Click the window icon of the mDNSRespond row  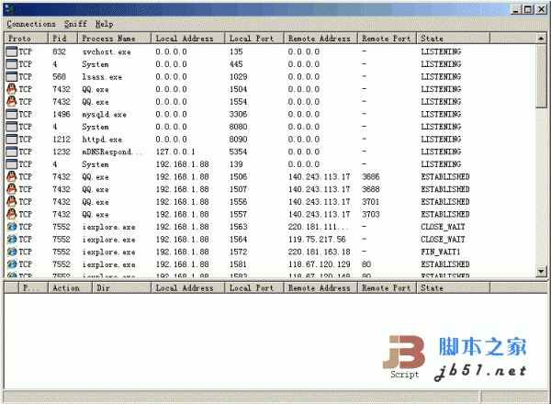click(12, 151)
